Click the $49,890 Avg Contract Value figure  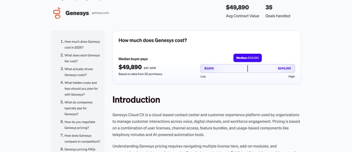tap(237, 7)
